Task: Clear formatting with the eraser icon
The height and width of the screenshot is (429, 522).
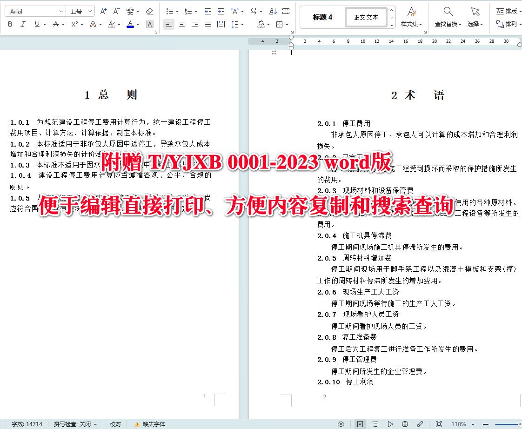Action: click(x=149, y=11)
